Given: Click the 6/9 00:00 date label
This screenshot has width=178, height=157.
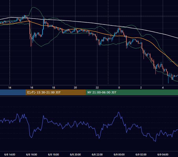Looking at the screenshot, I should pyautogui.click(x=119, y=154).
